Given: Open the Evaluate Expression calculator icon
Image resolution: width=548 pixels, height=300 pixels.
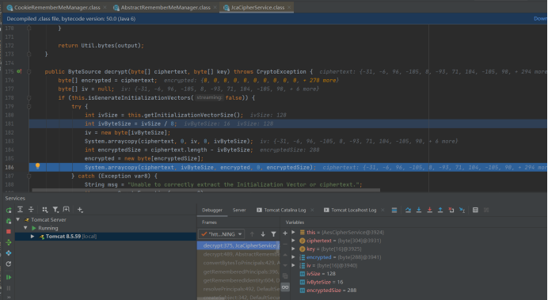Looking at the screenshot, I should tap(475, 210).
